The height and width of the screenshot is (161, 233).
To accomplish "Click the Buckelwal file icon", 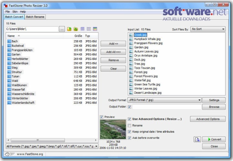I will [9, 46].
